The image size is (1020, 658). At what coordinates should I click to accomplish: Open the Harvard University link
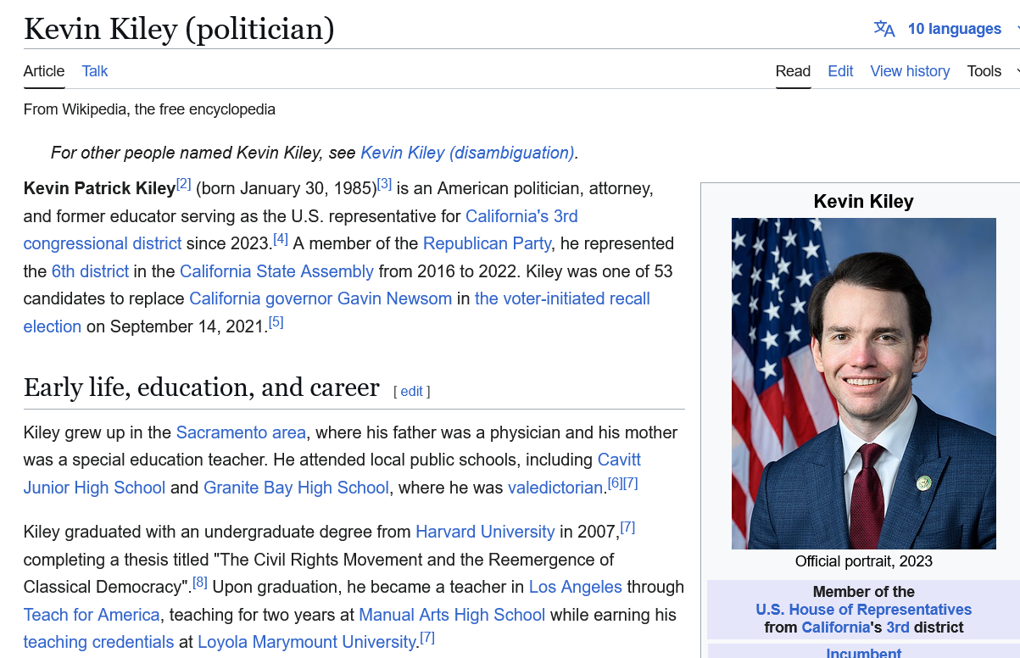(x=485, y=532)
